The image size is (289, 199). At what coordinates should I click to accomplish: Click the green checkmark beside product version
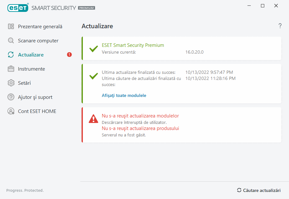click(93, 49)
